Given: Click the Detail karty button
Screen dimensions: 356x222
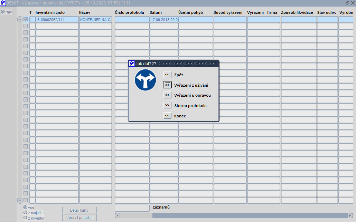Looking at the screenshot, I should 79,210.
